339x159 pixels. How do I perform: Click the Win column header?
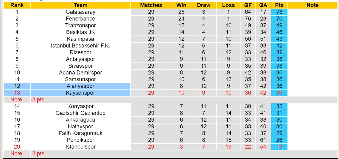181,5
